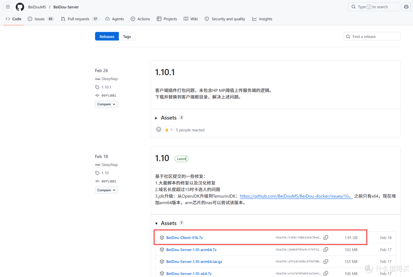Click the "155 MB" size text
Image resolution: width=413 pixels, height=277 pixels.
351,262
